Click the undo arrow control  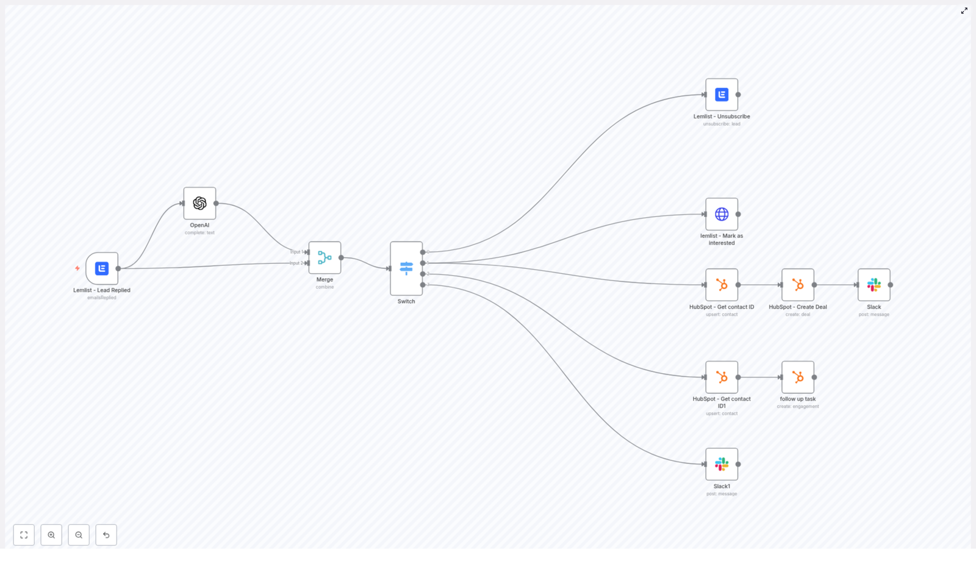[x=106, y=535]
